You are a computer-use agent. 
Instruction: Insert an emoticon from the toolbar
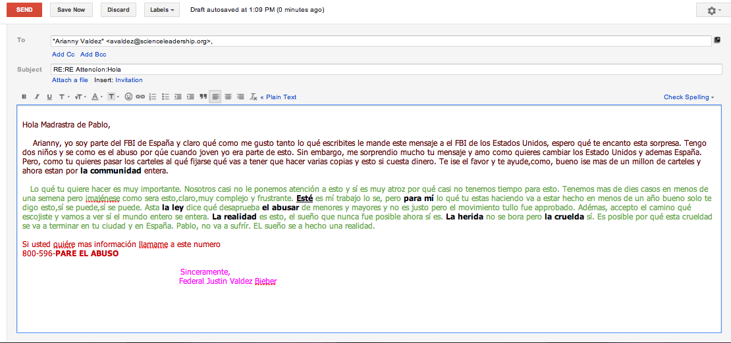tap(128, 97)
